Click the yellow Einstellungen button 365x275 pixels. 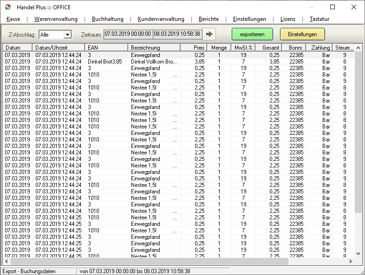(302, 34)
